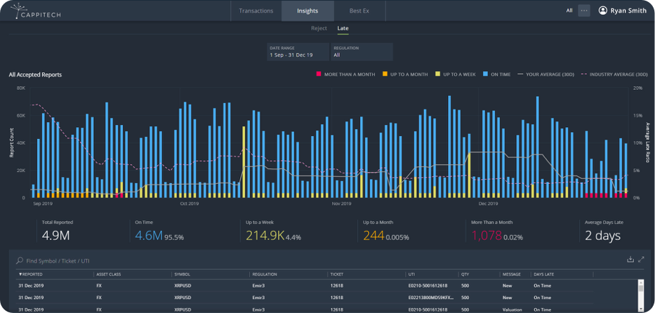
Task: Download table data via download icon
Action: click(x=630, y=259)
